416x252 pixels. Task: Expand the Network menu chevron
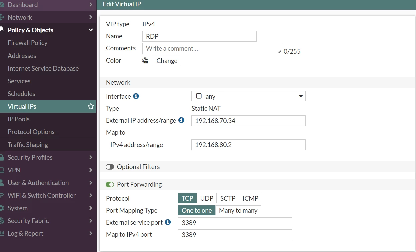point(91,17)
